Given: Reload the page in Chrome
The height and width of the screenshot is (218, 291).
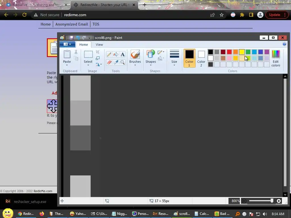Looking at the screenshot, I should 24,15.
